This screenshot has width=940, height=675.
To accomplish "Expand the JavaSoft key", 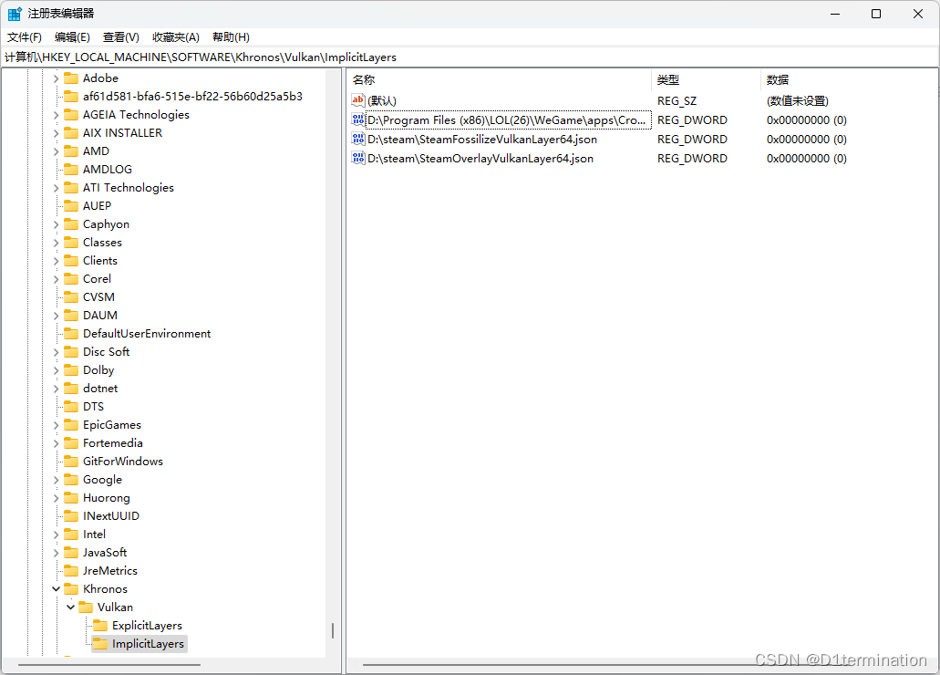I will (x=56, y=553).
